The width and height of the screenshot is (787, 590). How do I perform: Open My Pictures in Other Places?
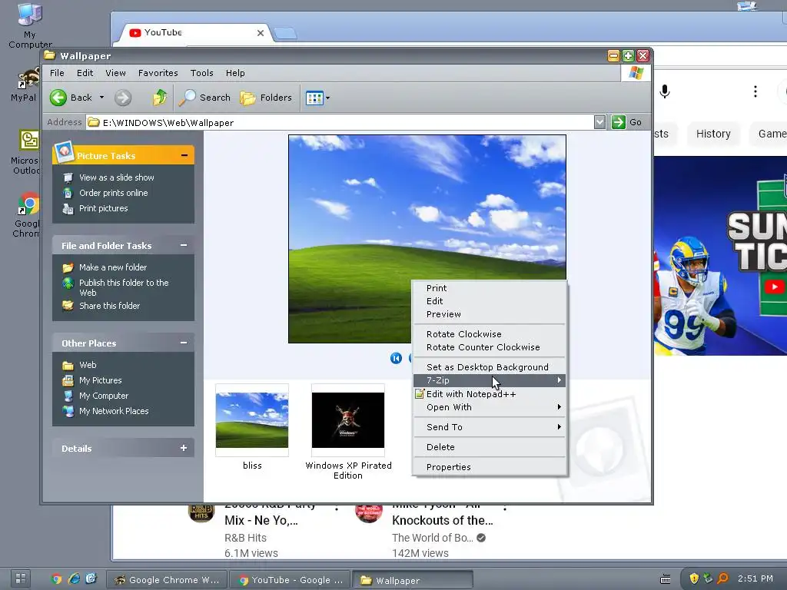101,380
